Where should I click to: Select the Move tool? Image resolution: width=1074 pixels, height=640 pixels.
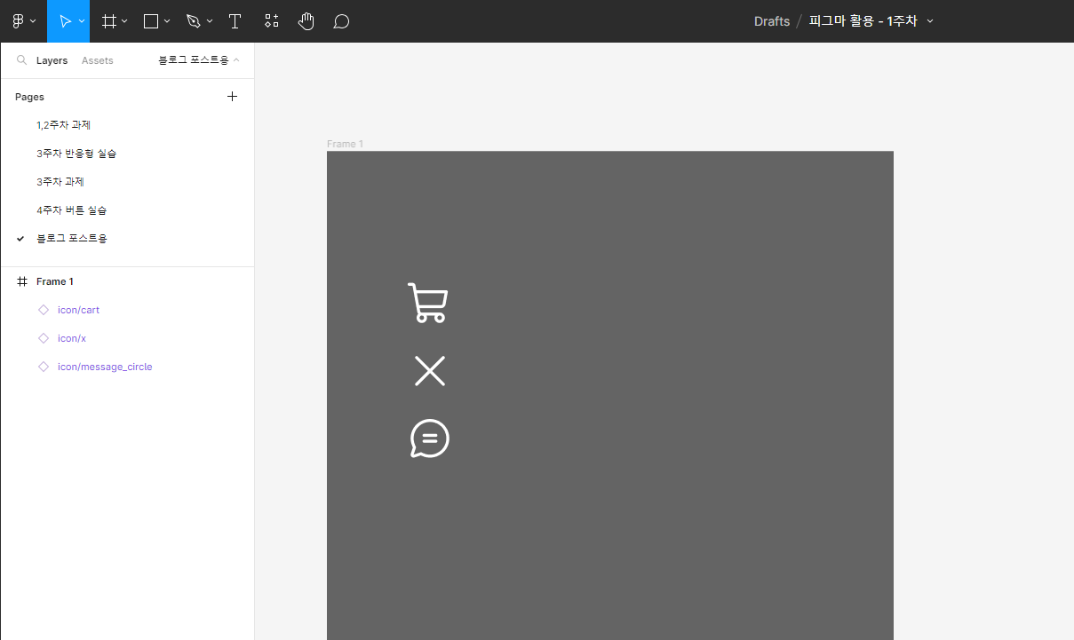(65, 21)
